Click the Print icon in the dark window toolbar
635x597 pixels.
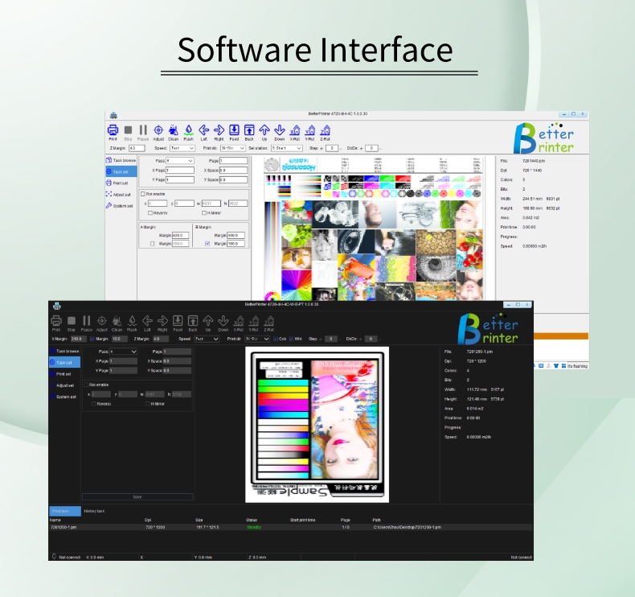pyautogui.click(x=56, y=320)
